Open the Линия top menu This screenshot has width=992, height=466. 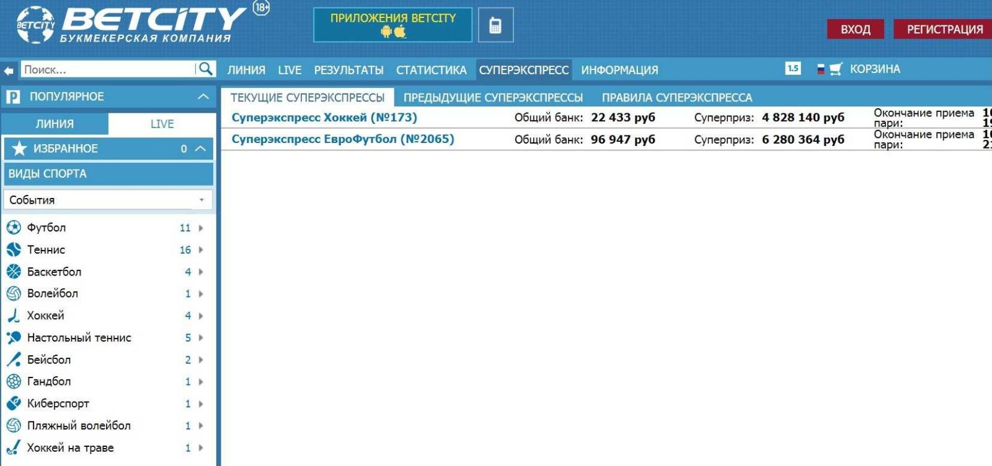pos(246,70)
